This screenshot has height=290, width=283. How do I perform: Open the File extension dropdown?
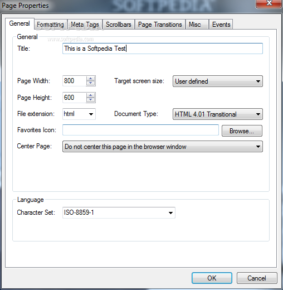(79, 114)
